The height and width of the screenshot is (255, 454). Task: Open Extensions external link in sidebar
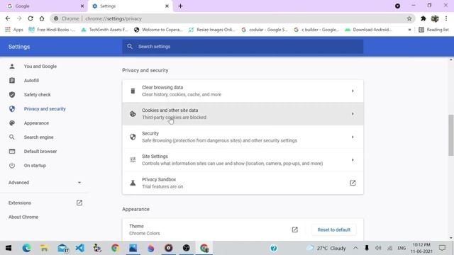[79, 203]
